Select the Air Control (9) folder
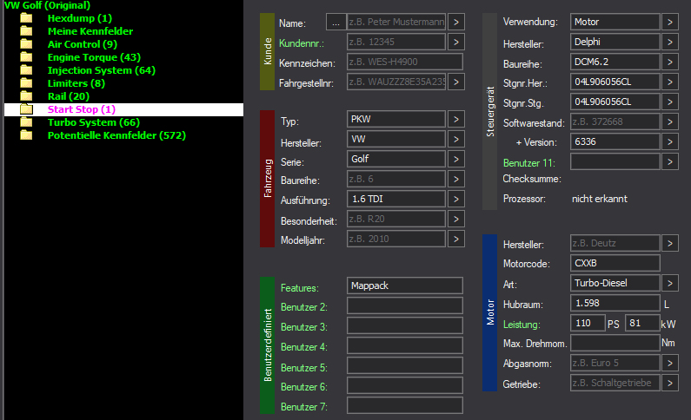This screenshot has height=420, width=691. [x=83, y=44]
